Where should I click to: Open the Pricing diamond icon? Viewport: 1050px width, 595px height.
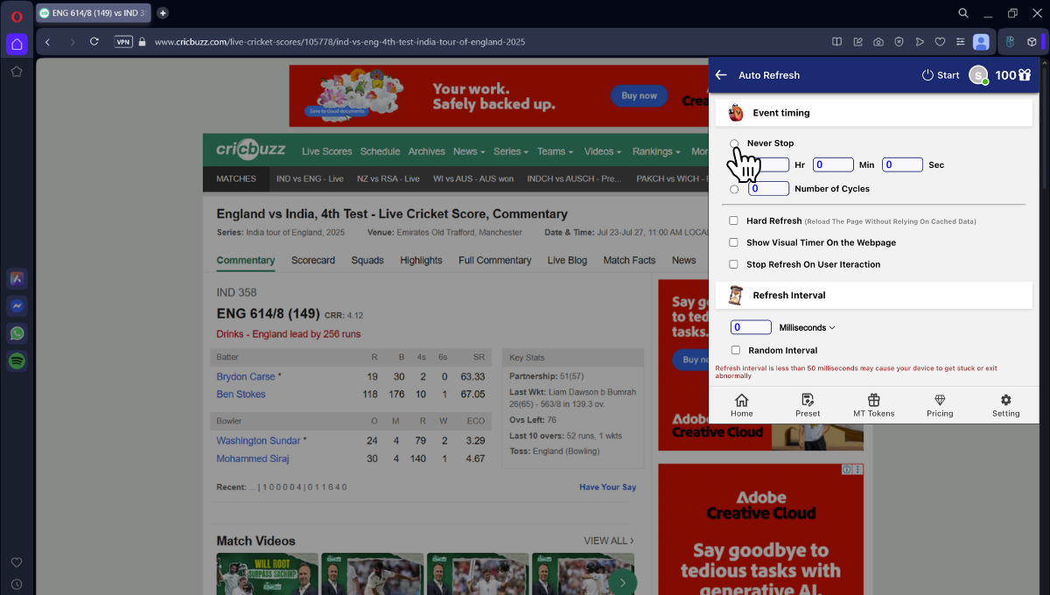tap(940, 400)
